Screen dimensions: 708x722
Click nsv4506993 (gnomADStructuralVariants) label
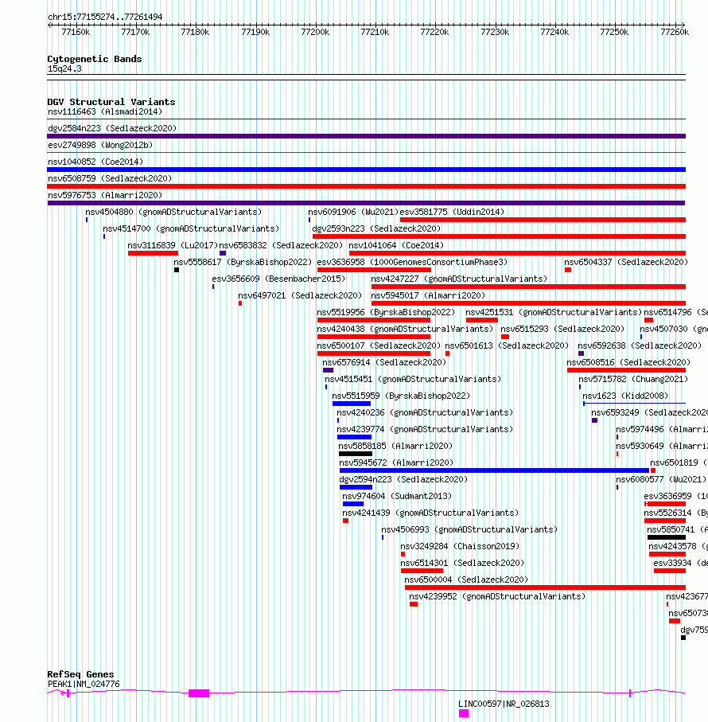pyautogui.click(x=469, y=530)
